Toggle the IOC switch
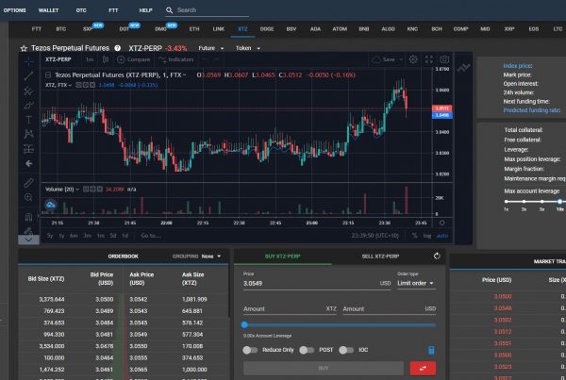 tap(346, 350)
